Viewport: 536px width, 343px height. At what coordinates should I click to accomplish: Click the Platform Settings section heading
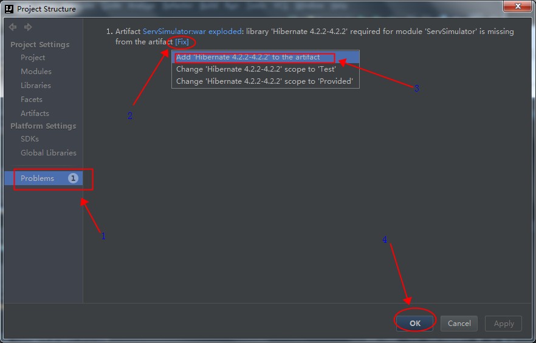(43, 126)
